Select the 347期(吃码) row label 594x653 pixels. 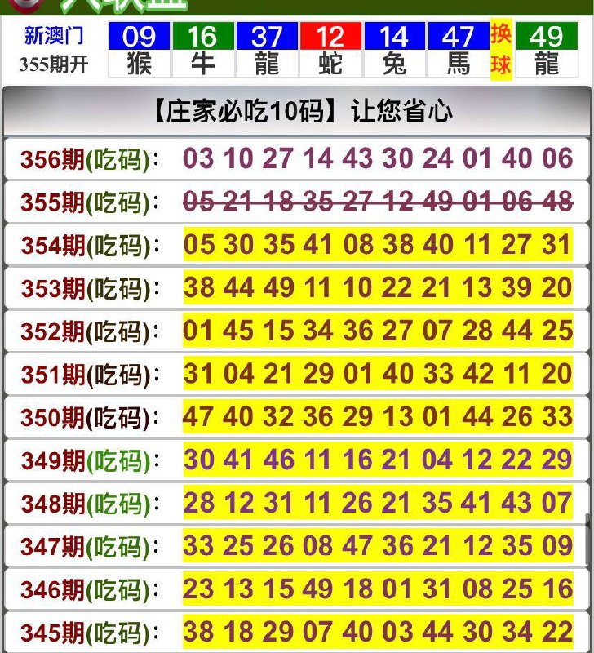90,547
